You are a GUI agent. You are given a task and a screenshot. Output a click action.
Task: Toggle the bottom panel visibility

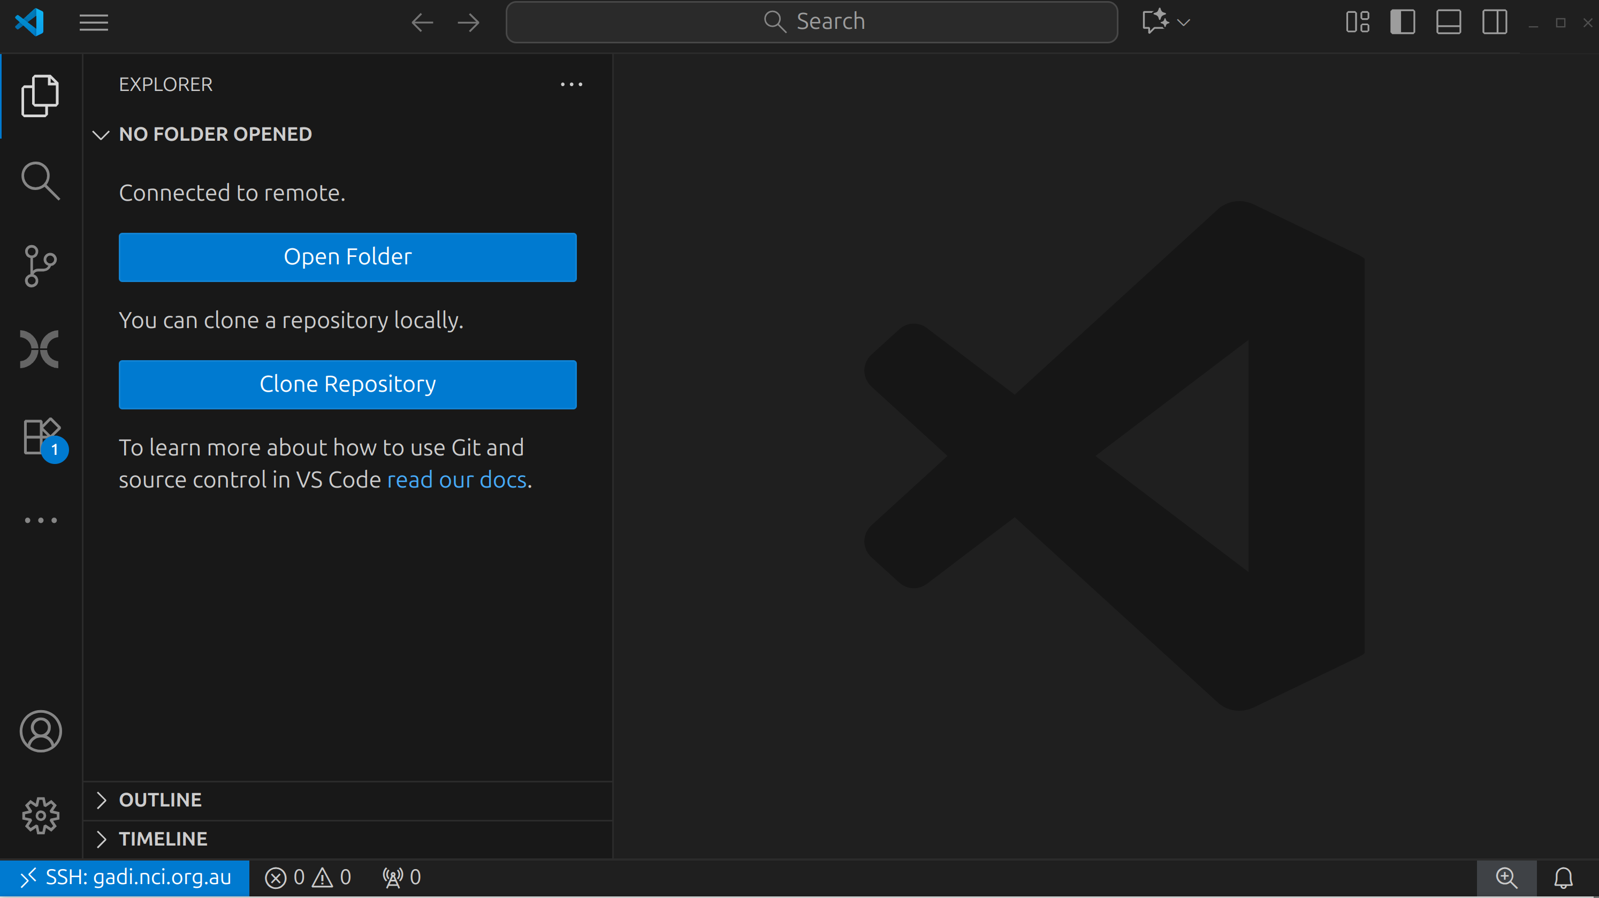1448,22
